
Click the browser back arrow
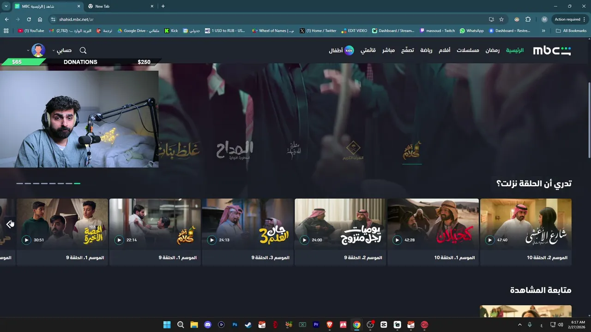6,19
